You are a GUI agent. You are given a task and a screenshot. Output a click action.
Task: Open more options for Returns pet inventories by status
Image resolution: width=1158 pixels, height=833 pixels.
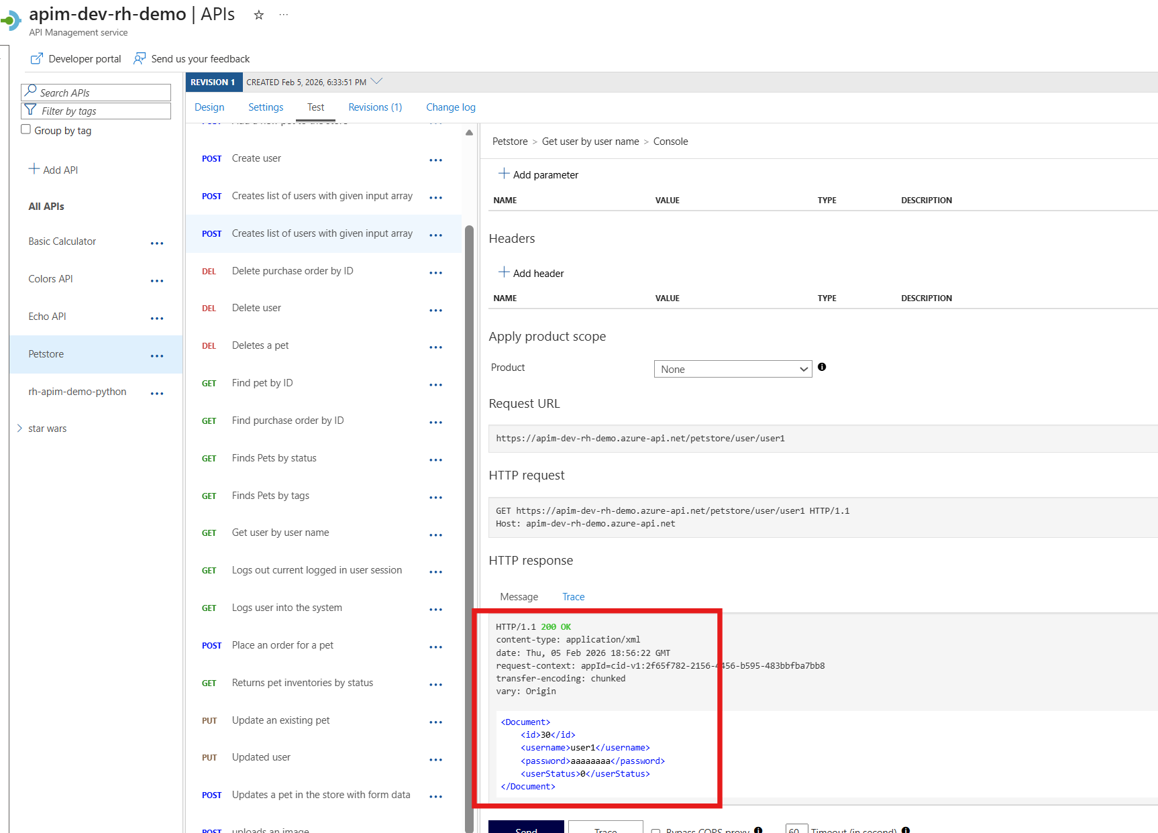tap(436, 685)
